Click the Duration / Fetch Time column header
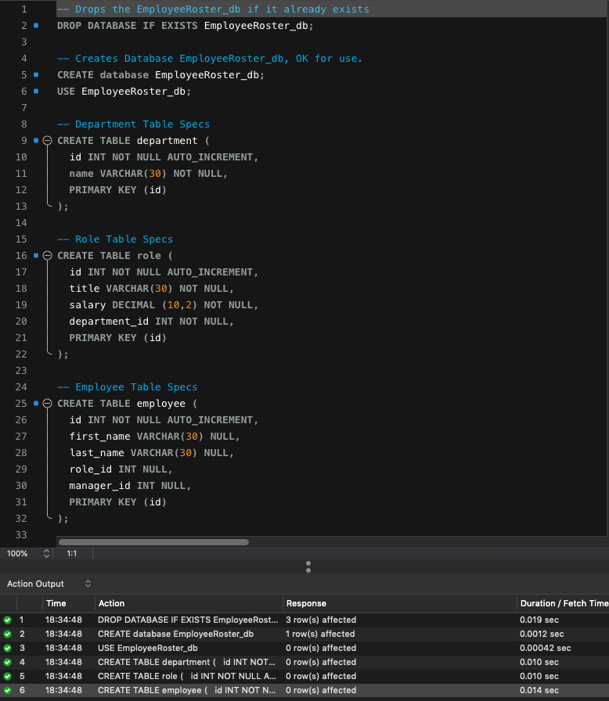This screenshot has width=609, height=701. coord(564,603)
